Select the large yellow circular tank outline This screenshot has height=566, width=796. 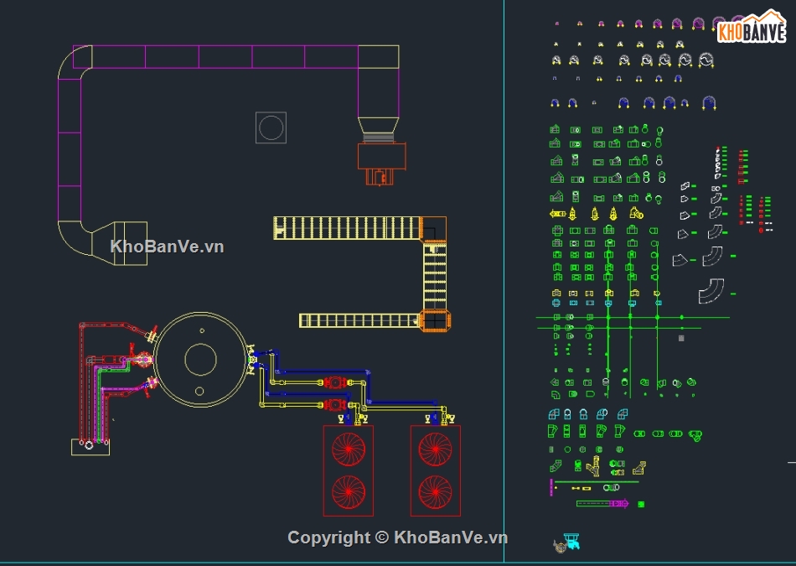pyautogui.click(x=200, y=360)
